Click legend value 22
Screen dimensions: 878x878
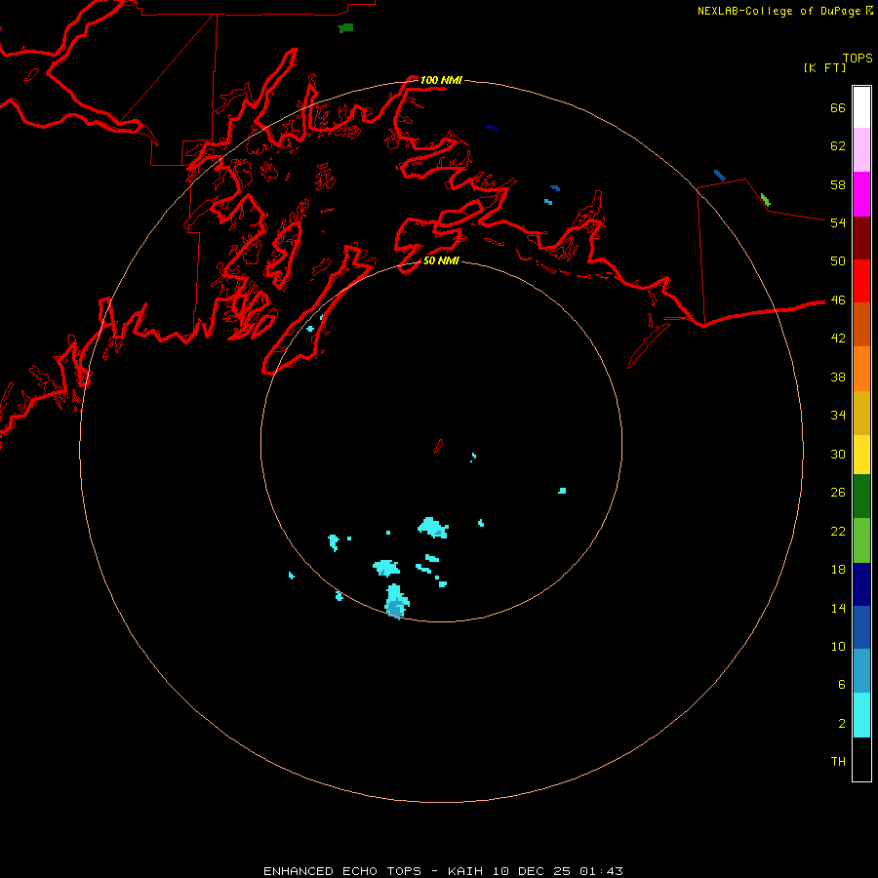(838, 532)
